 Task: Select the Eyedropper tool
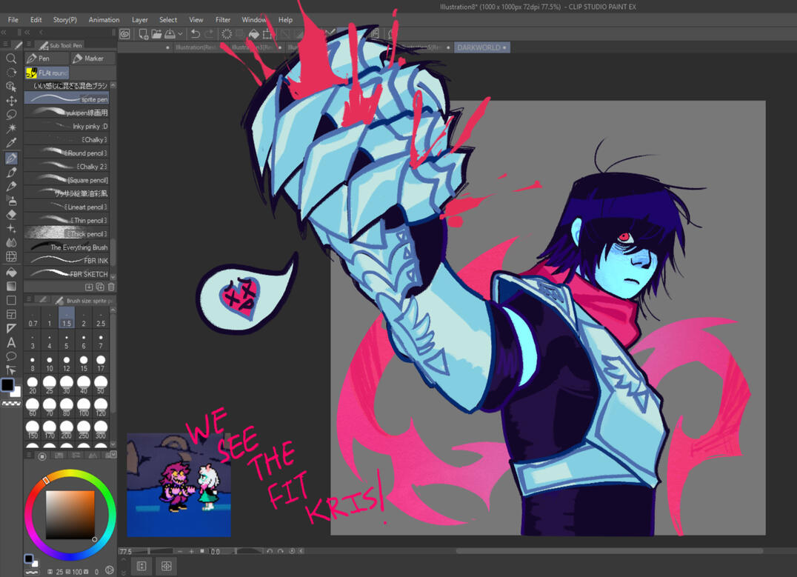coord(10,142)
